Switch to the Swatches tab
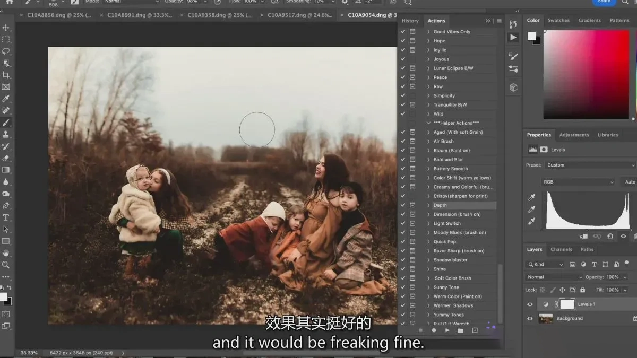Screen dimensions: 637x358 pyautogui.click(x=558, y=20)
